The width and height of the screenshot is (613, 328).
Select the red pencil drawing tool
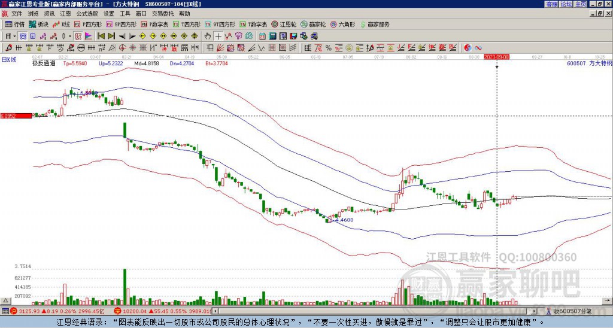(8, 48)
